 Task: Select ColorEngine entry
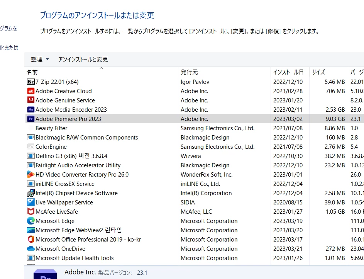point(51,147)
